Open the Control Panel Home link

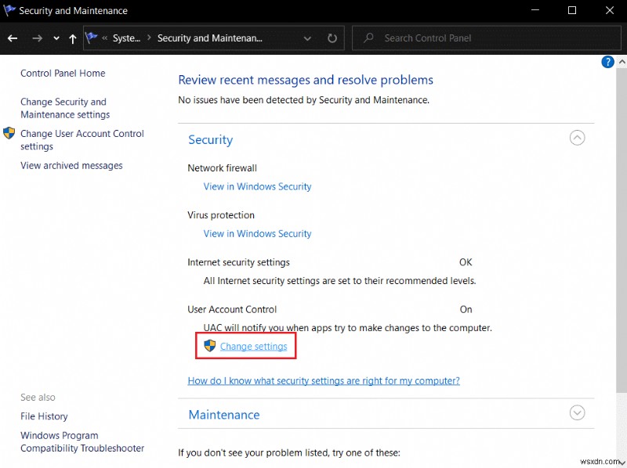click(63, 73)
